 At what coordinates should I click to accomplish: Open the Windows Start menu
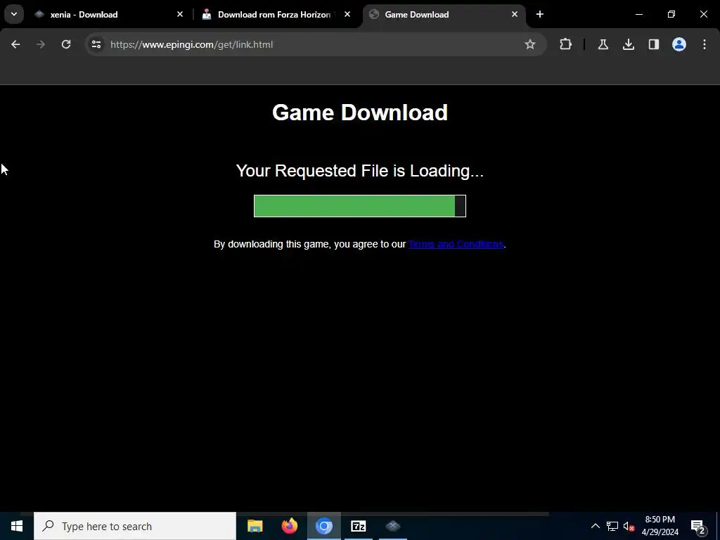(17, 526)
